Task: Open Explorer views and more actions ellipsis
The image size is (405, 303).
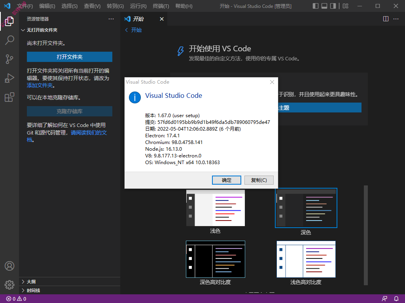Action: (111, 19)
